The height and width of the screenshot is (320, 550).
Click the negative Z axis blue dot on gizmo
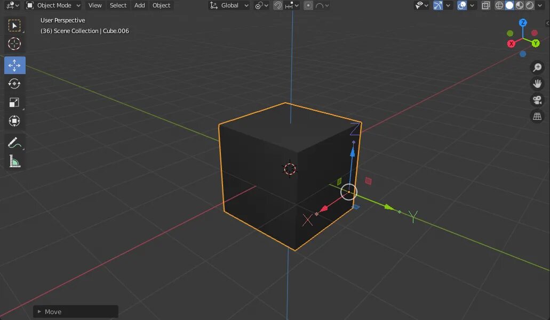[x=523, y=54]
